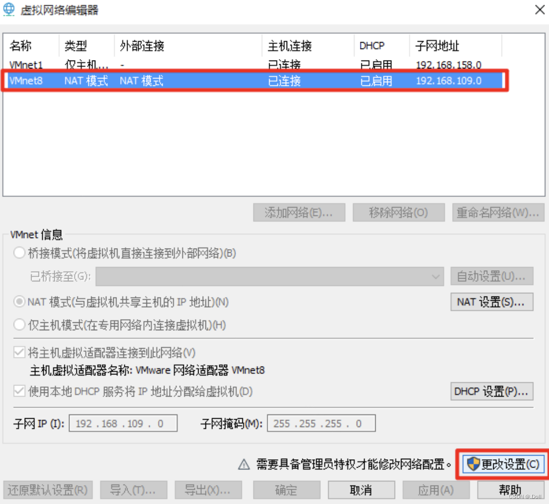This screenshot has height=504, width=549.
Task: Click the 名称 column header
Action: click(31, 45)
